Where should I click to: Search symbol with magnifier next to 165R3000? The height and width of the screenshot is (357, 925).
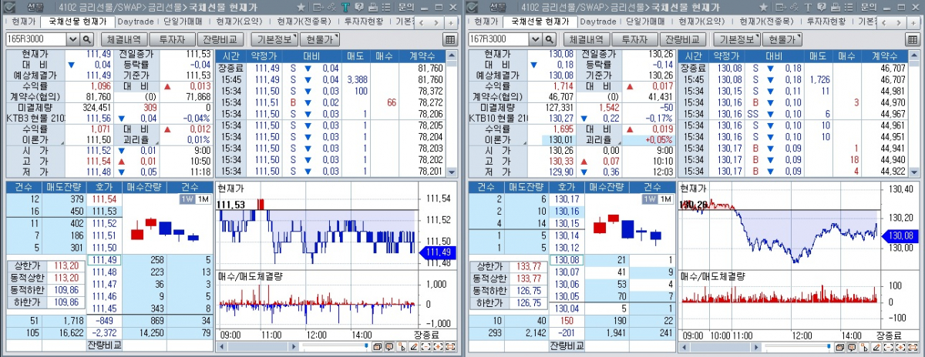coord(86,38)
